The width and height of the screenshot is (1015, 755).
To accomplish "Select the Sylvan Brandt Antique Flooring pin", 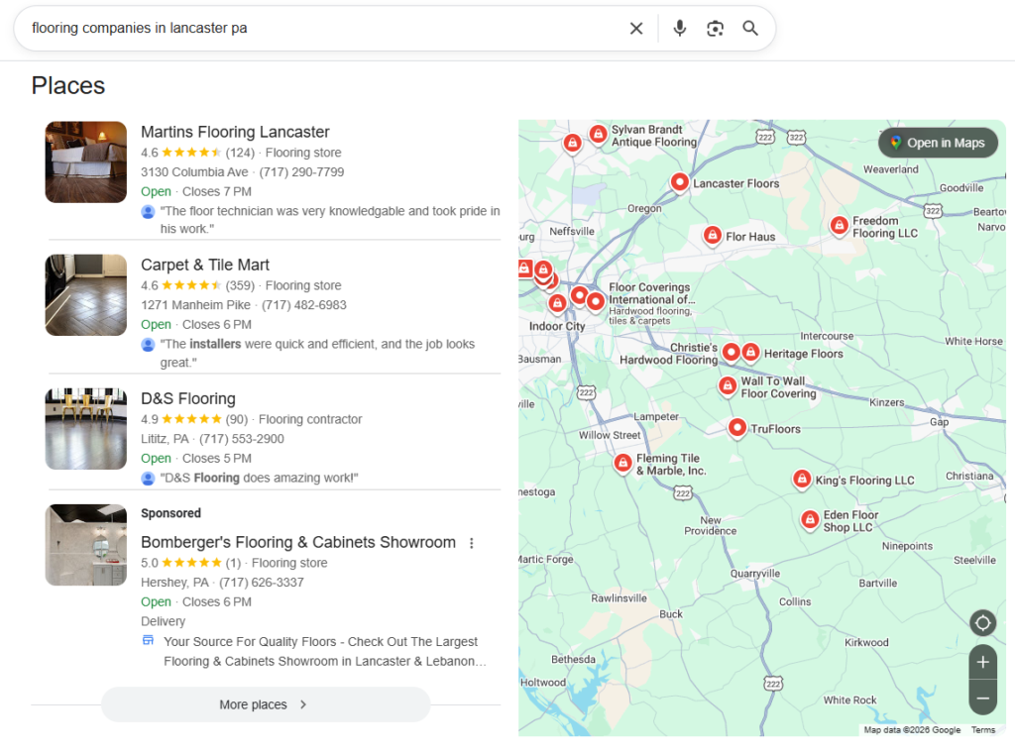I will (x=599, y=133).
